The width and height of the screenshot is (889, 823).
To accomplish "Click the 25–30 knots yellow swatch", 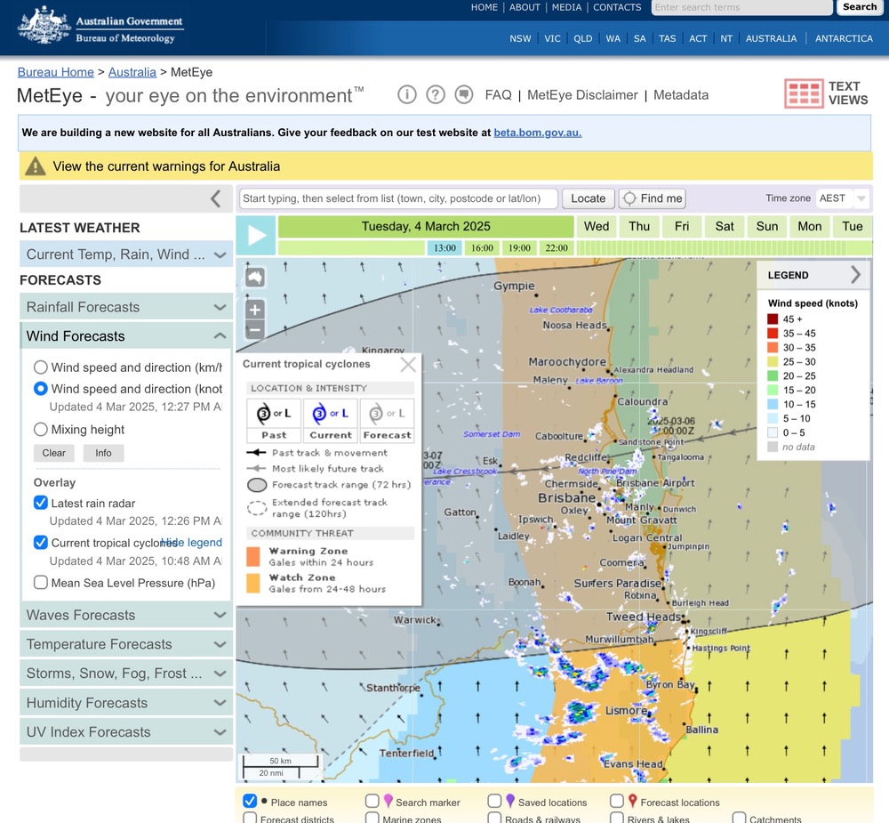I will tap(773, 361).
